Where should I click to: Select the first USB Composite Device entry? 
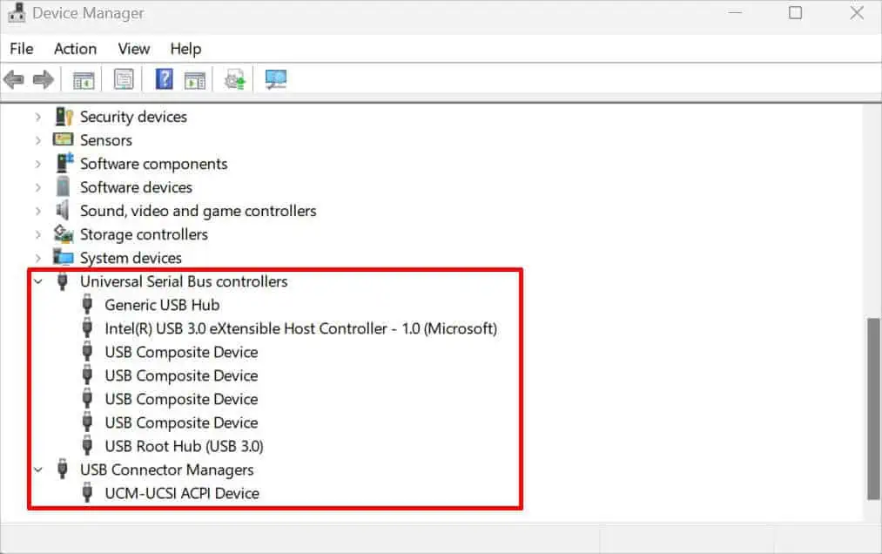pos(181,352)
